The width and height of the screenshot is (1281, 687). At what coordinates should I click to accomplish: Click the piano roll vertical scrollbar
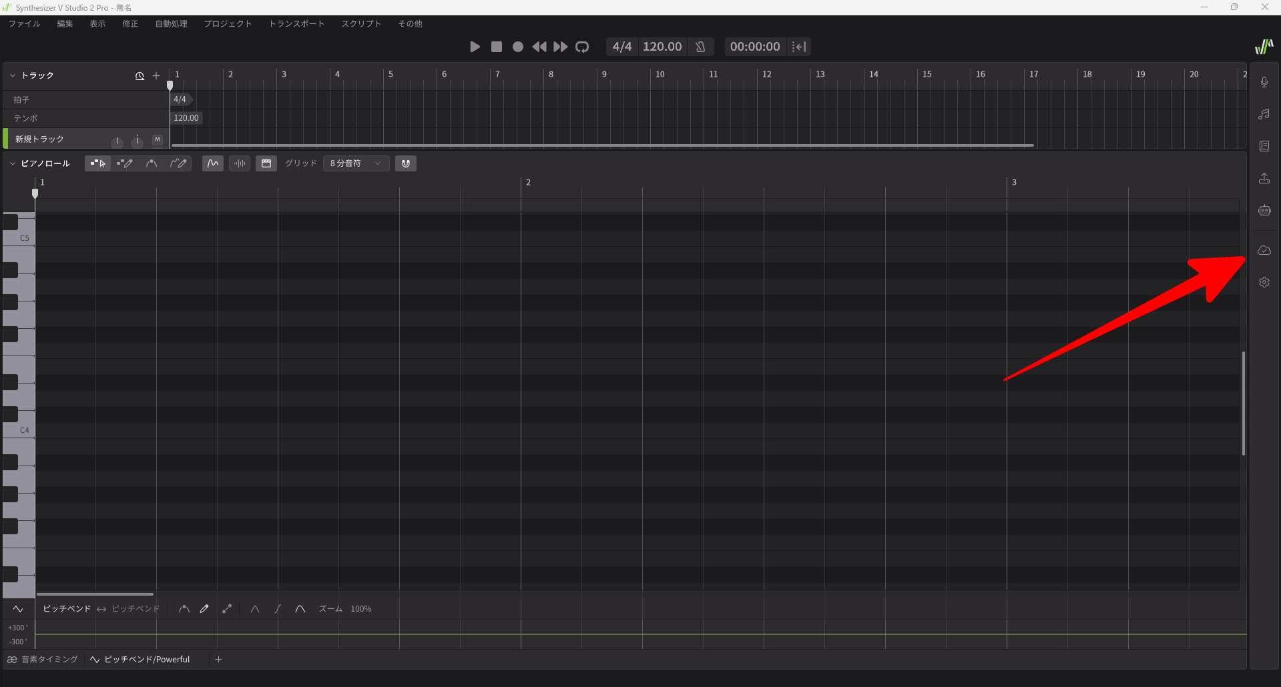point(1243,404)
